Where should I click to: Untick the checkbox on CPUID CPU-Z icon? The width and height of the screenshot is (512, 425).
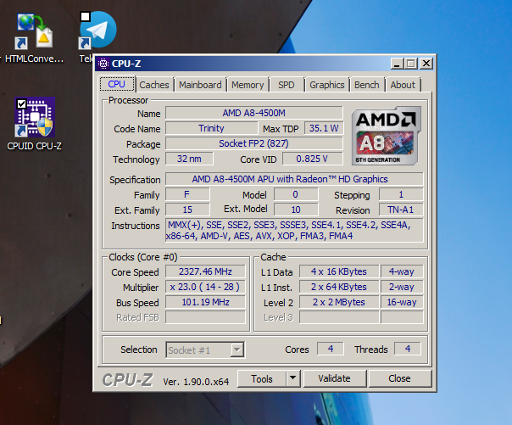coord(22,104)
